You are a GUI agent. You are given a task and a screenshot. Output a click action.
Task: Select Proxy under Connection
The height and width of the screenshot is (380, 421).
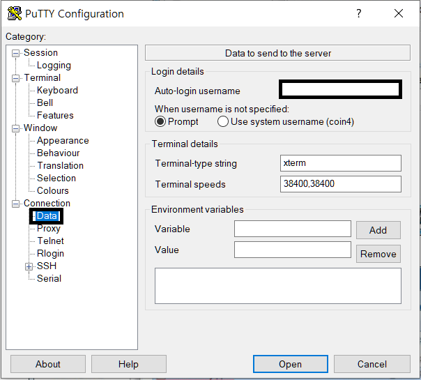point(48,228)
